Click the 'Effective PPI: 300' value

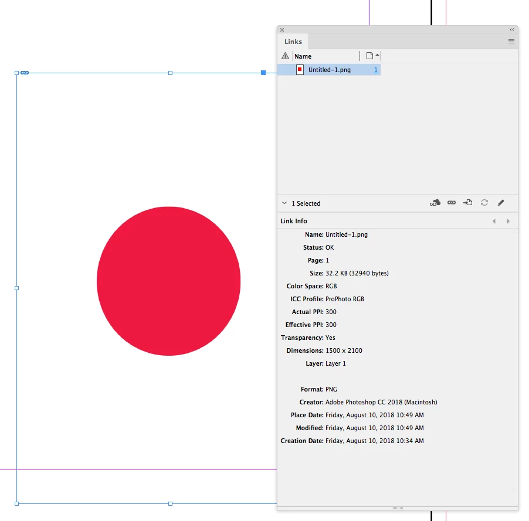[x=331, y=325]
